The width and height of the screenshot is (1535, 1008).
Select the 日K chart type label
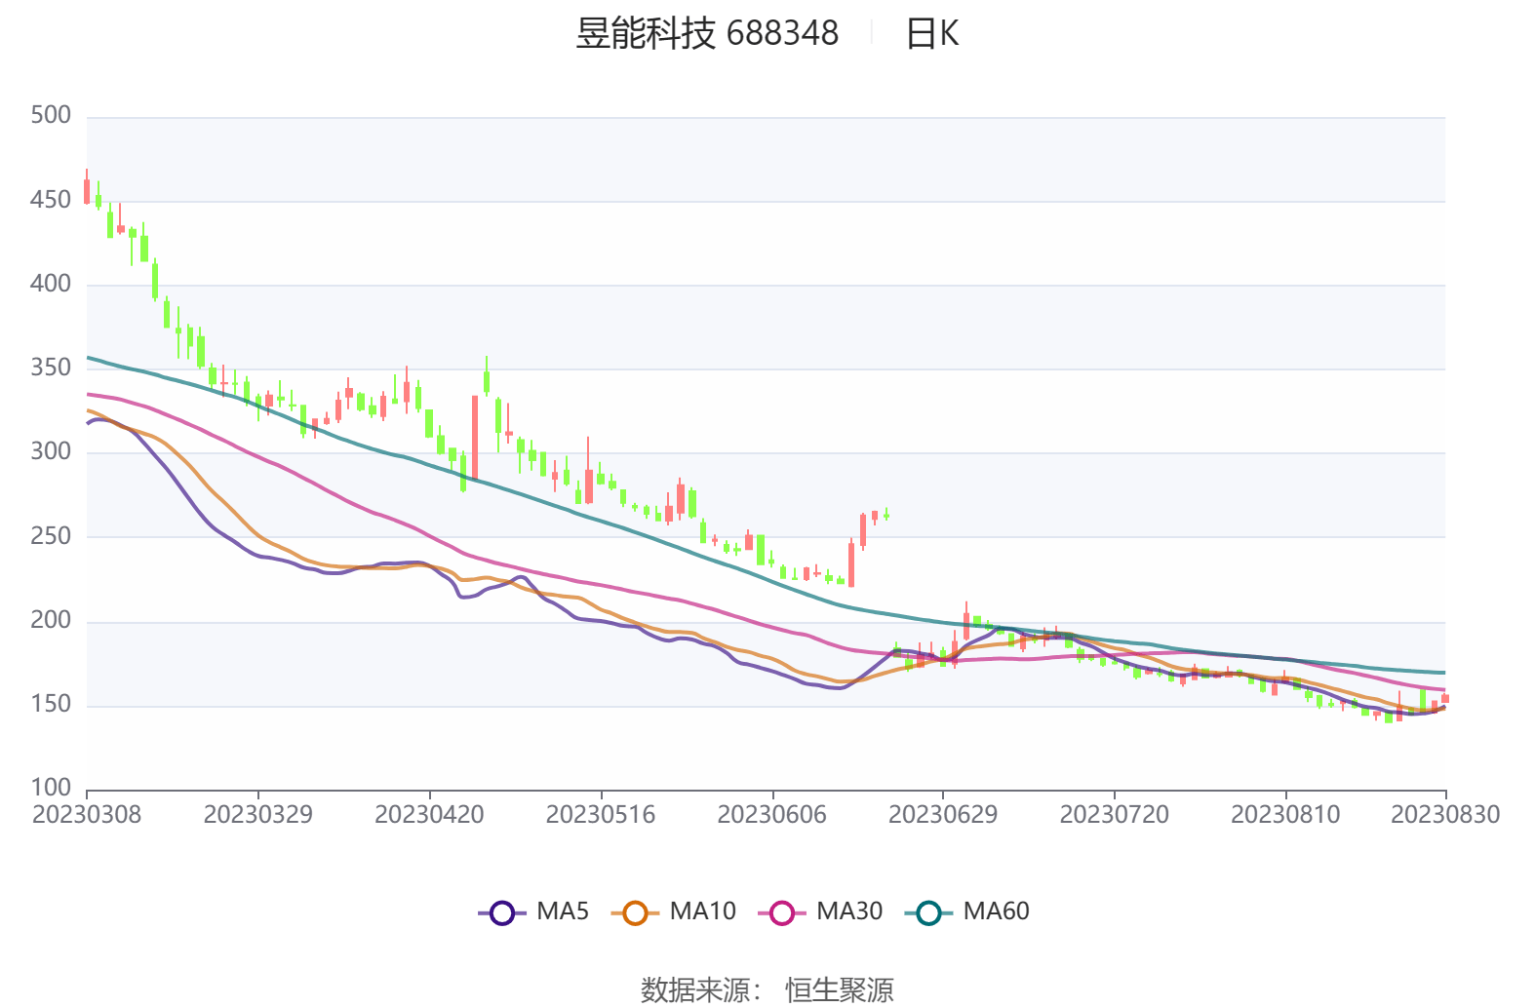click(x=931, y=34)
